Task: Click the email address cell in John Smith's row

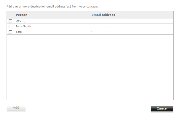Action: 132,26
